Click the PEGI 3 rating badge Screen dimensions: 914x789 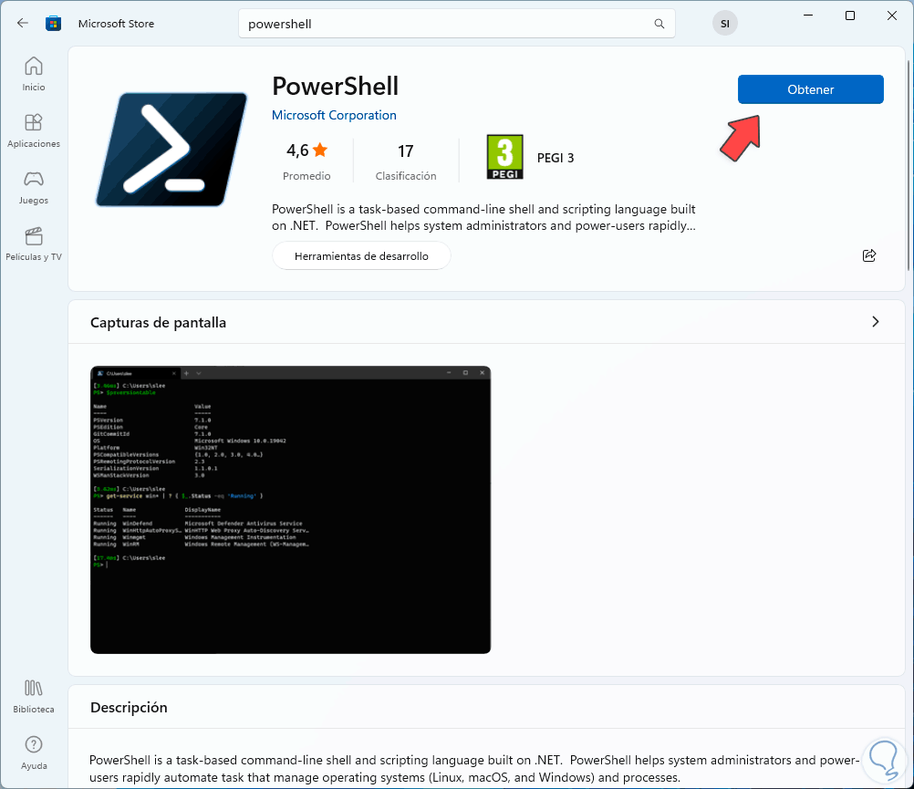(504, 157)
